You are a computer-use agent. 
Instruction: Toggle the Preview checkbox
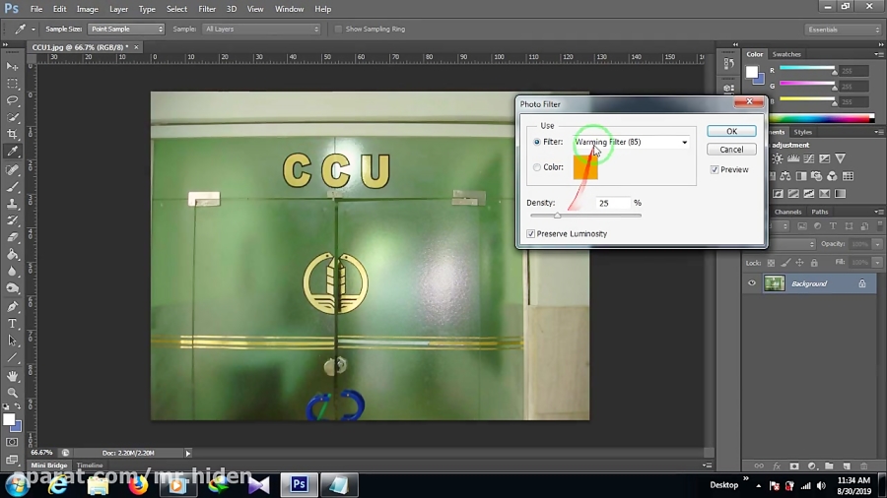pyautogui.click(x=715, y=169)
